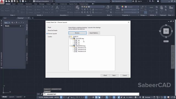Image resolution: width=176 pixels, height=99 pixels.
Task: Click the Paste icon in Clipboard panel
Action: point(161,9)
